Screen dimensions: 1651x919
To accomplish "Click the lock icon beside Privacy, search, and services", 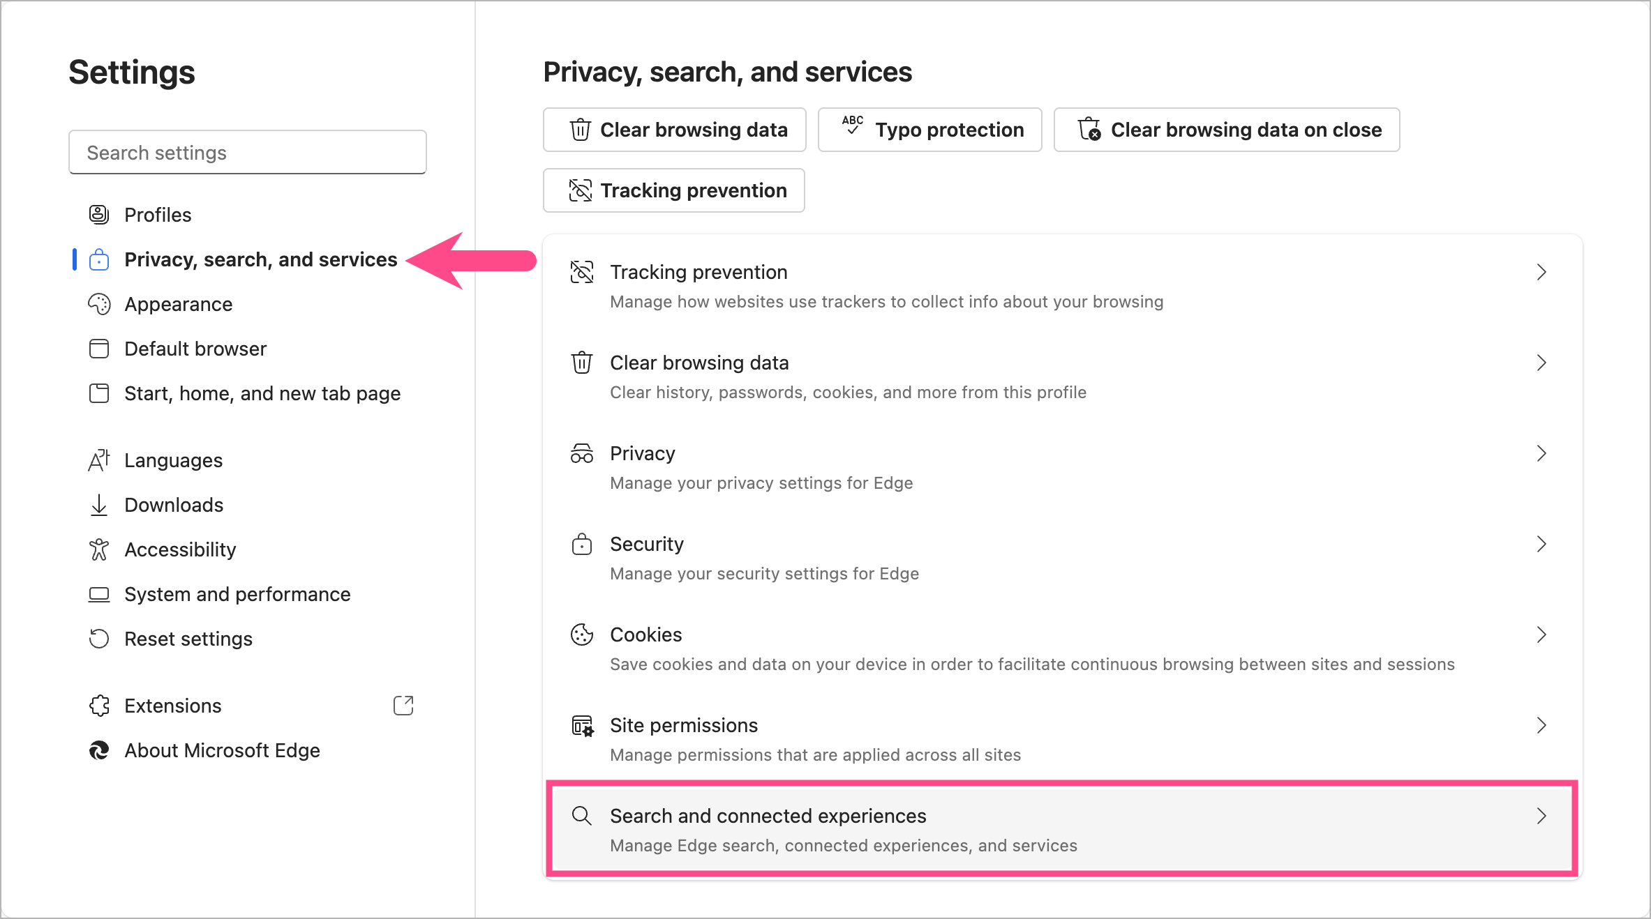I will 100,259.
